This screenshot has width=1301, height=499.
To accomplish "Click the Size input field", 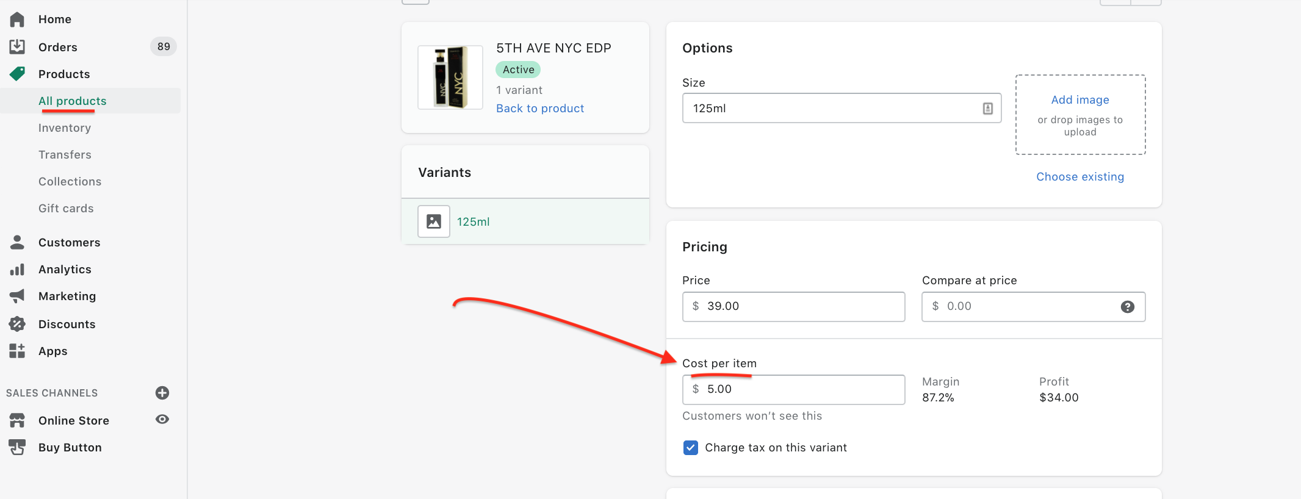I will (842, 108).
